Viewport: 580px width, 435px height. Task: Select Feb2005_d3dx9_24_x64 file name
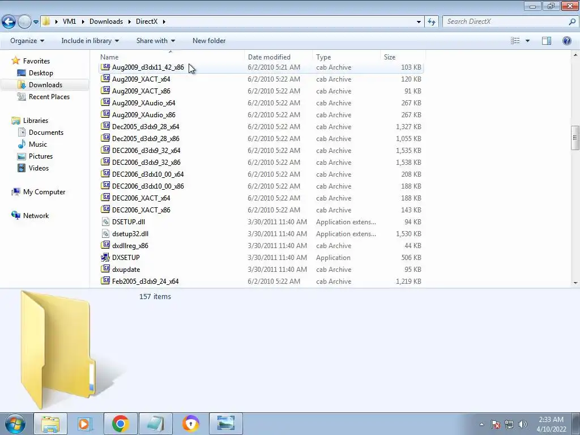[x=146, y=282]
